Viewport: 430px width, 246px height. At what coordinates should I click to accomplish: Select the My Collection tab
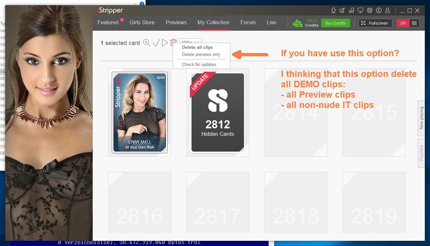[x=214, y=22]
